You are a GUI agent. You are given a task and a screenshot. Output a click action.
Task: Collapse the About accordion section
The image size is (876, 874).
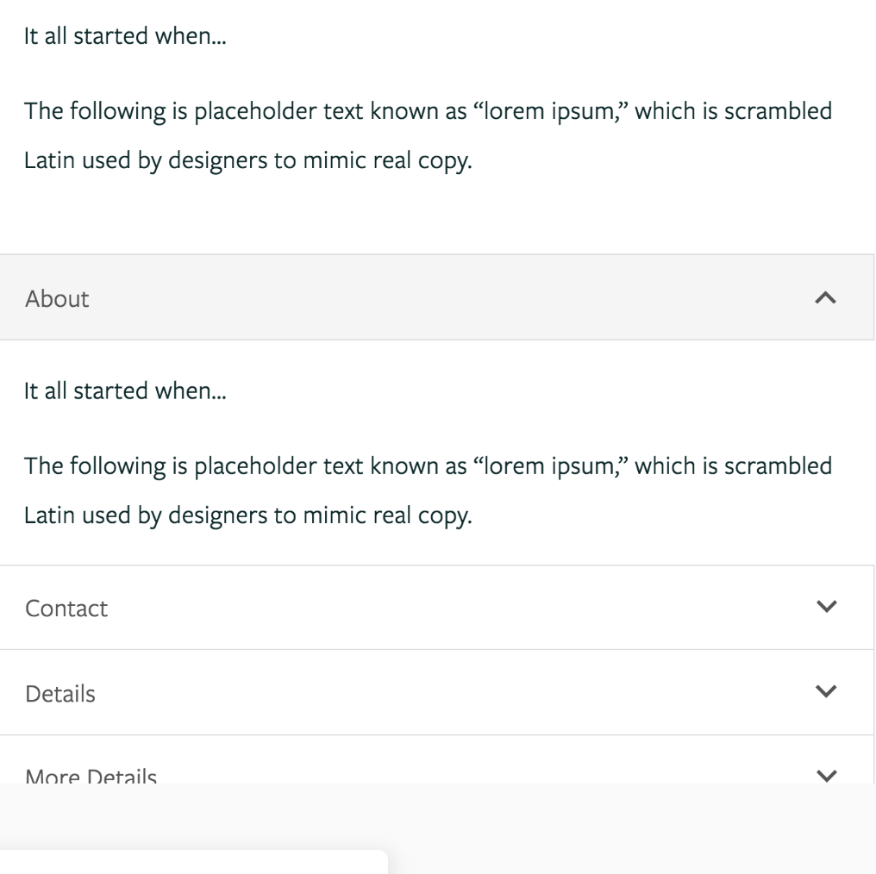pyautogui.click(x=431, y=298)
